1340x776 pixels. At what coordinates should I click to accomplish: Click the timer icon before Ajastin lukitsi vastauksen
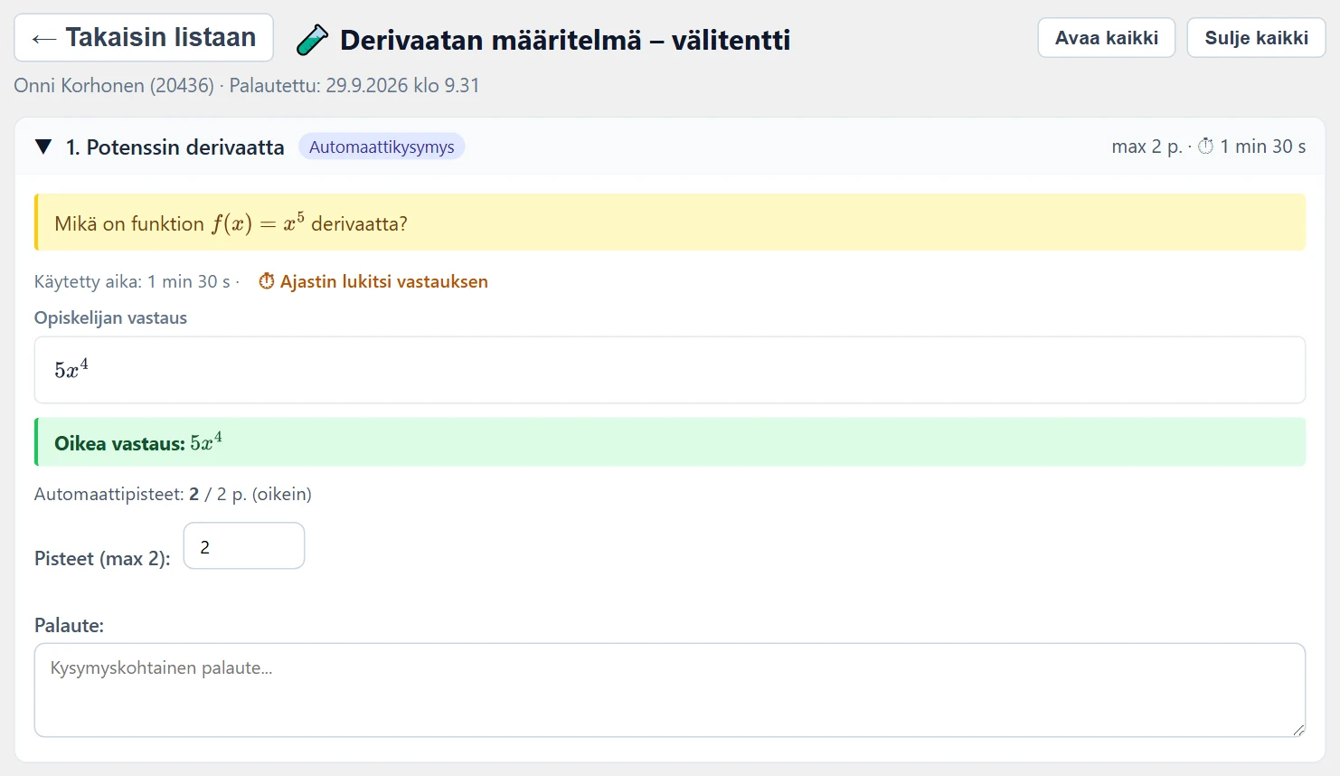click(267, 281)
